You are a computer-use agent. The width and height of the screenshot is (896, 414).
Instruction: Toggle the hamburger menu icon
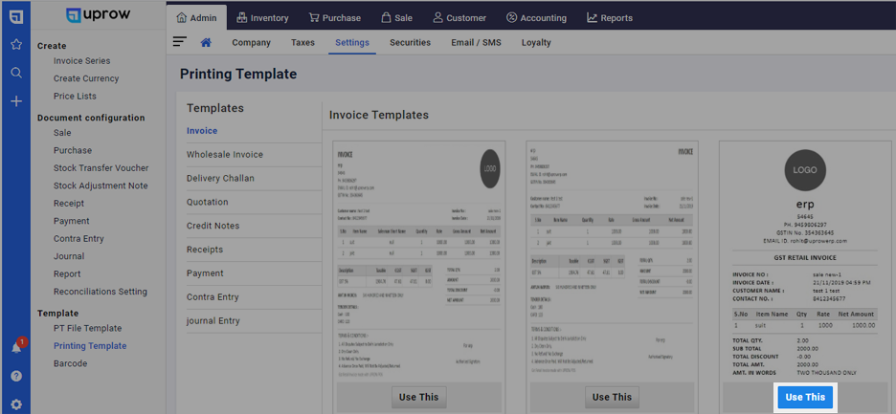[x=180, y=42]
